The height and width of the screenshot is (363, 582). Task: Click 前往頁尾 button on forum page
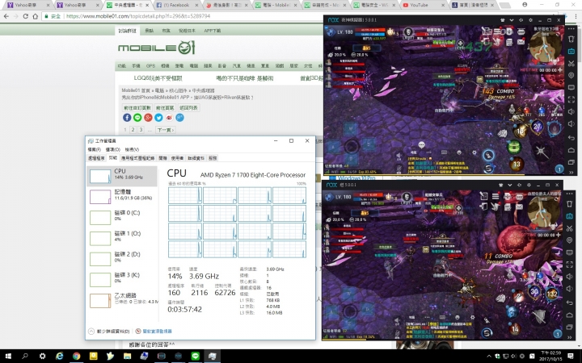coord(165,108)
